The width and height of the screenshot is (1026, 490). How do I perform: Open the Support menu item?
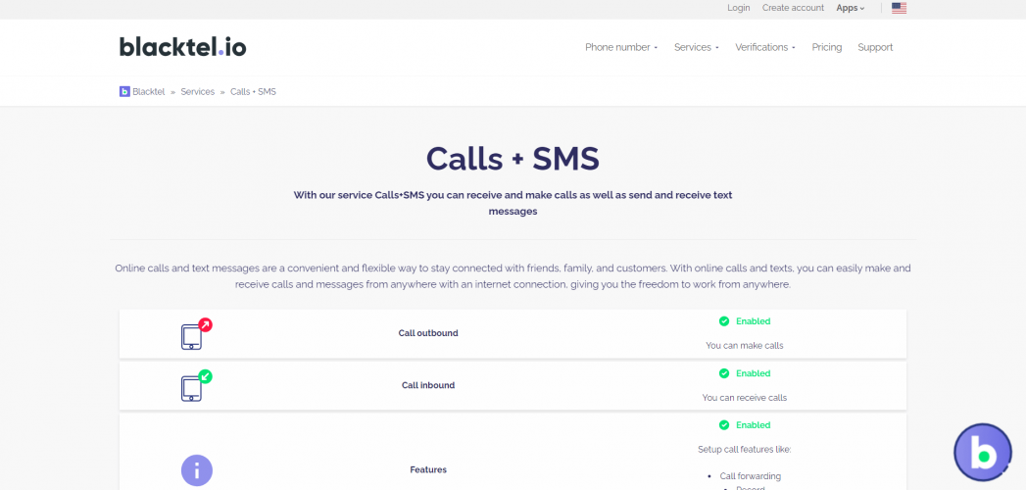(875, 47)
